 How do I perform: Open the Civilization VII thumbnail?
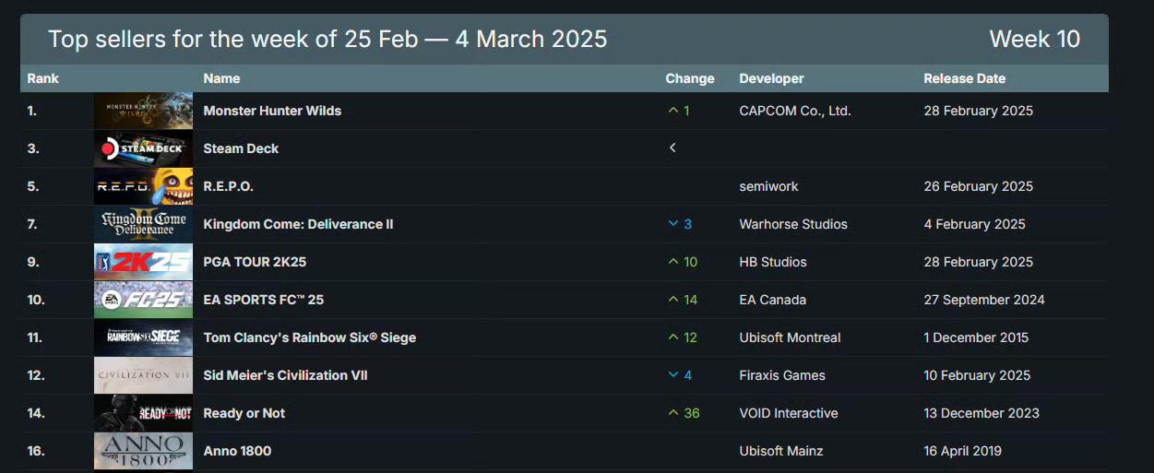tap(143, 375)
